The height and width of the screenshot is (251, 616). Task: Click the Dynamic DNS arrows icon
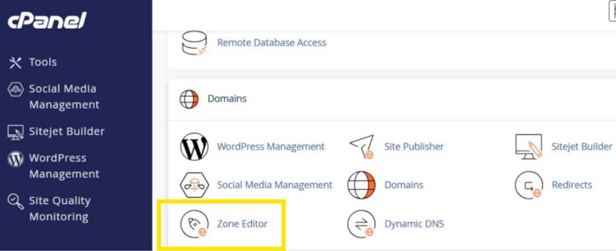tap(362, 224)
